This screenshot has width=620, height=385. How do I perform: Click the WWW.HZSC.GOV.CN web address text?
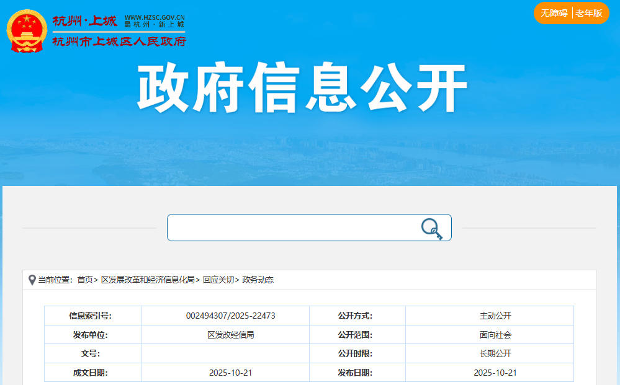tap(155, 17)
